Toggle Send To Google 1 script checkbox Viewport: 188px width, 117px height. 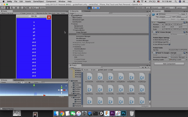156,53
